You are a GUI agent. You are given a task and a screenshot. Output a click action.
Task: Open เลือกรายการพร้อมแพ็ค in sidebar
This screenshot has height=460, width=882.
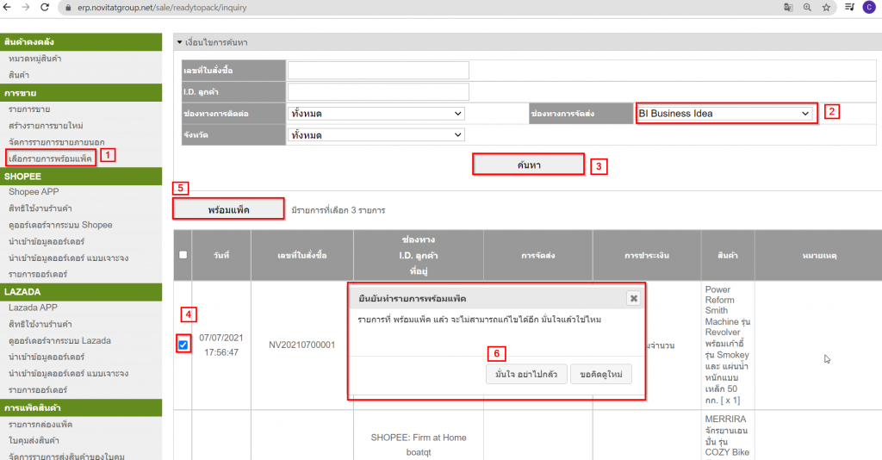pyautogui.click(x=50, y=159)
